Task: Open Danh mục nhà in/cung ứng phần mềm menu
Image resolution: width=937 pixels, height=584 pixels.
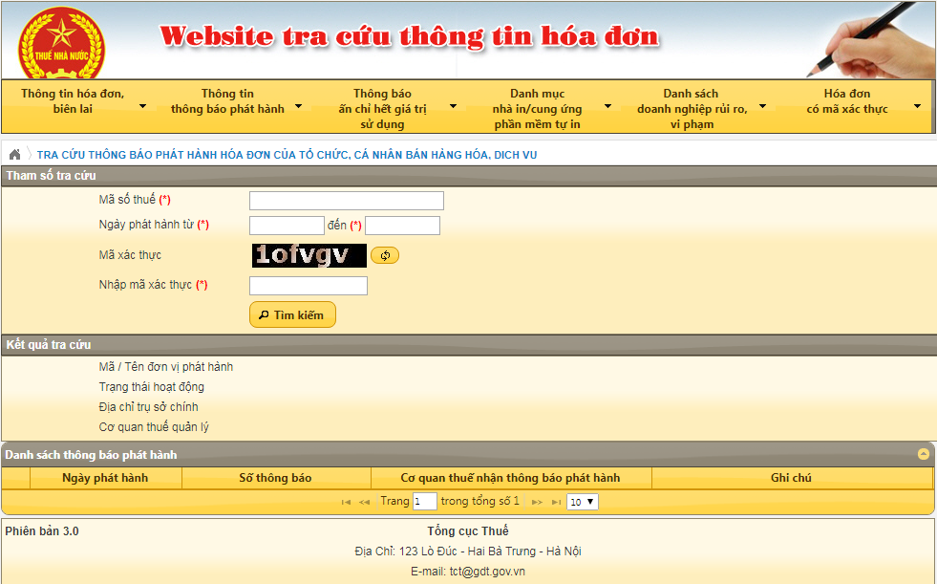Action: pos(537,109)
